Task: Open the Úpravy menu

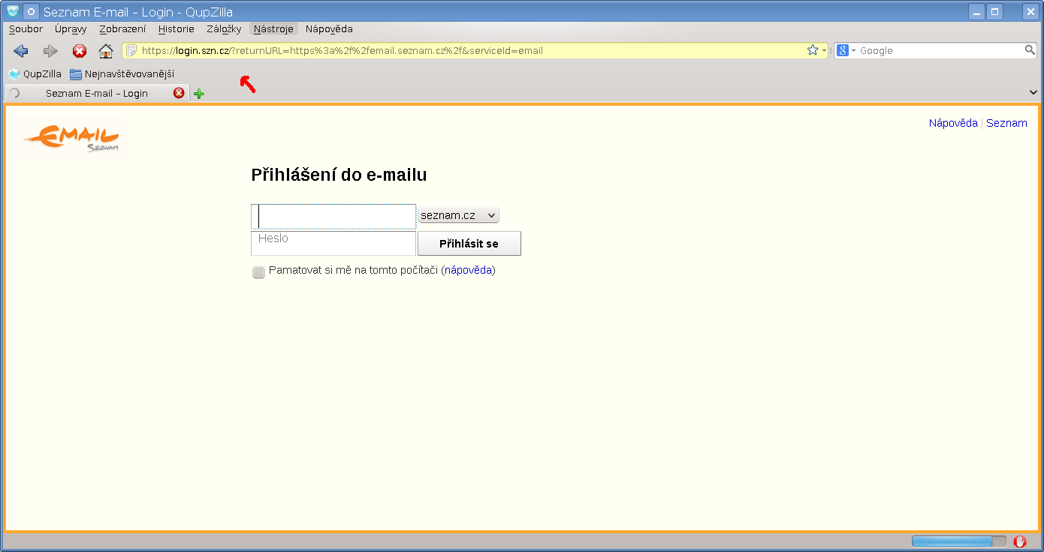Action: click(71, 29)
